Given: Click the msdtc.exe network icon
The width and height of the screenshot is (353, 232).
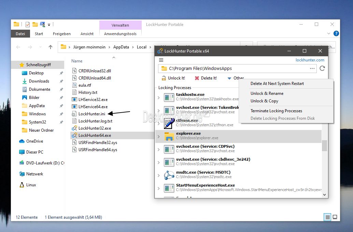Looking at the screenshot, I should coord(169,175).
